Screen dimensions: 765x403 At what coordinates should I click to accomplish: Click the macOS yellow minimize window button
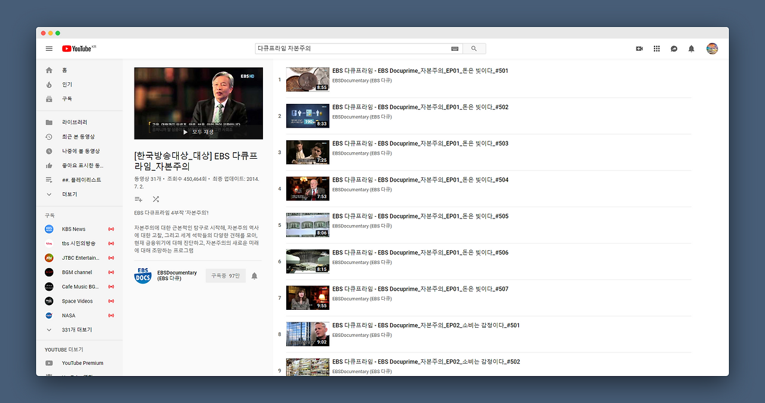pyautogui.click(x=50, y=33)
